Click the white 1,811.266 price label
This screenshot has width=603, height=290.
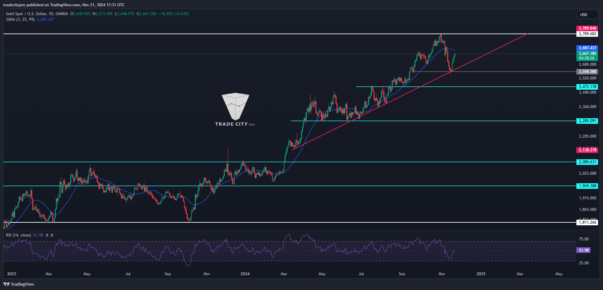point(587,222)
